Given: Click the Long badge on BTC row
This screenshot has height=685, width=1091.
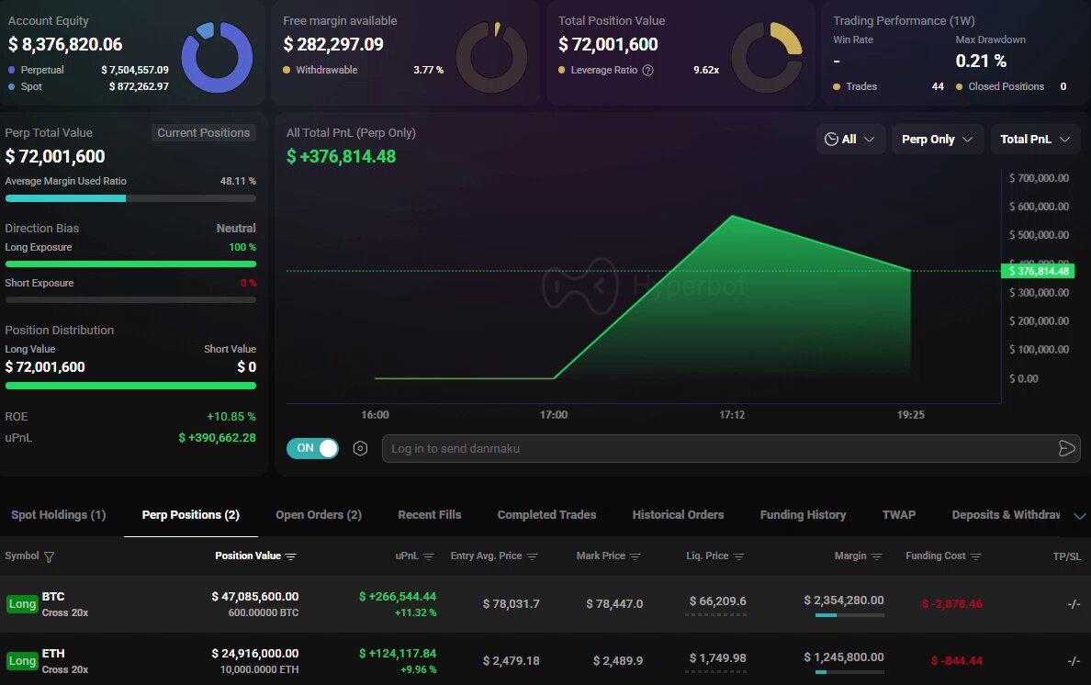Looking at the screenshot, I should (22, 604).
